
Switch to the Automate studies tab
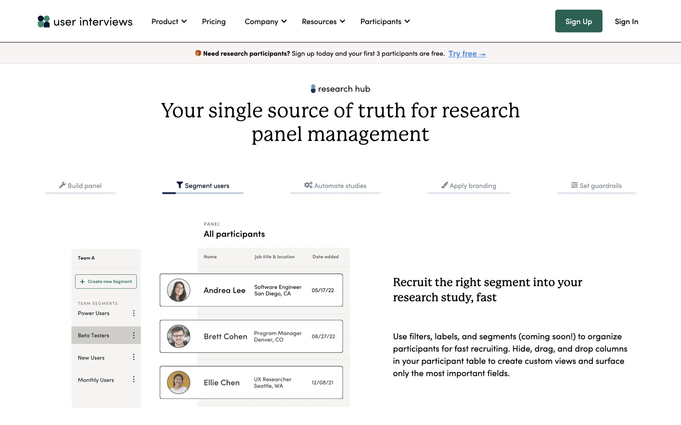(335, 186)
